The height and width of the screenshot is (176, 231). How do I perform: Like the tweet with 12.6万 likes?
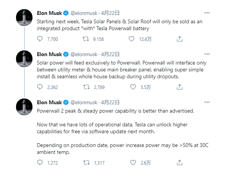(132, 39)
